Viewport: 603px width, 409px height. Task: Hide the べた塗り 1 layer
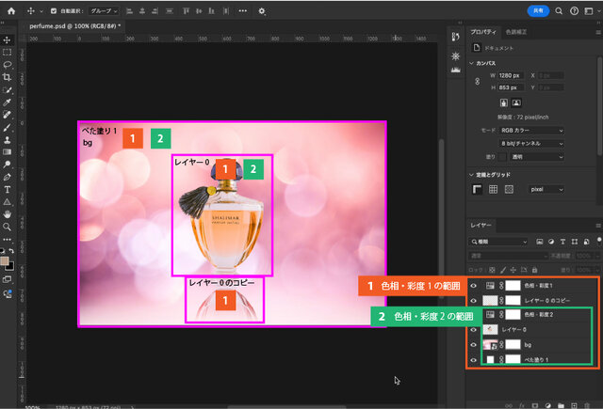(x=473, y=360)
